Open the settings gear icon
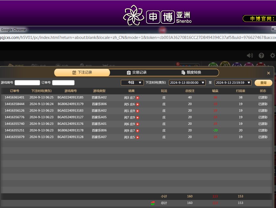Image resolution: width=276 pixels, height=208 pixels. click(272, 55)
